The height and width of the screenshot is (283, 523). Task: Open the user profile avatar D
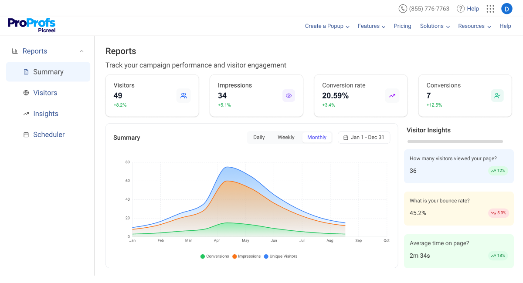(507, 9)
